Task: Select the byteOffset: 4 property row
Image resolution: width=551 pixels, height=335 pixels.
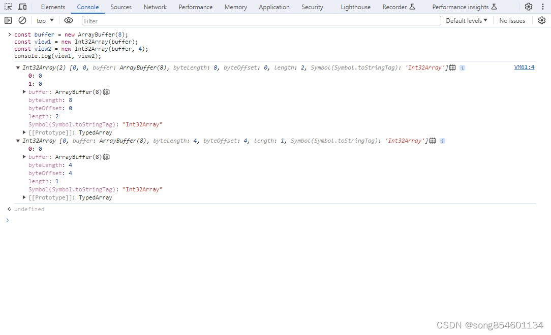Action: coord(50,173)
